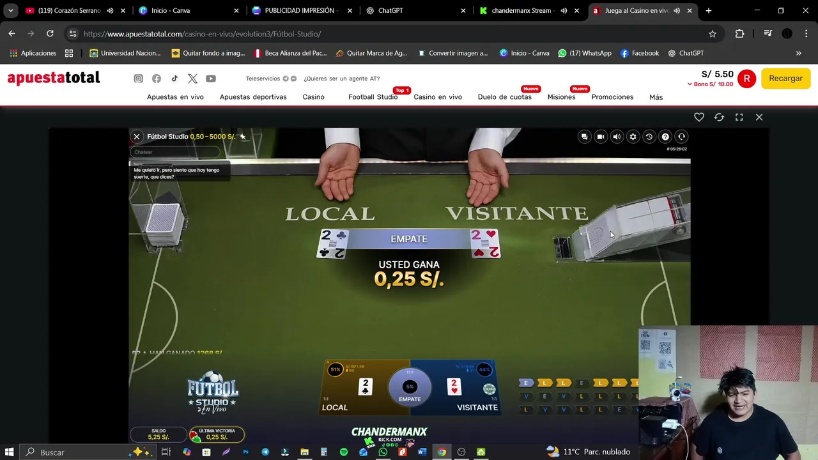Open Facebook bookmark in bookmarks bar
The width and height of the screenshot is (818, 460).
[x=640, y=53]
